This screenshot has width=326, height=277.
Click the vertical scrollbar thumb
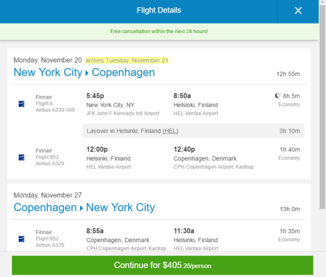pyautogui.click(x=322, y=107)
